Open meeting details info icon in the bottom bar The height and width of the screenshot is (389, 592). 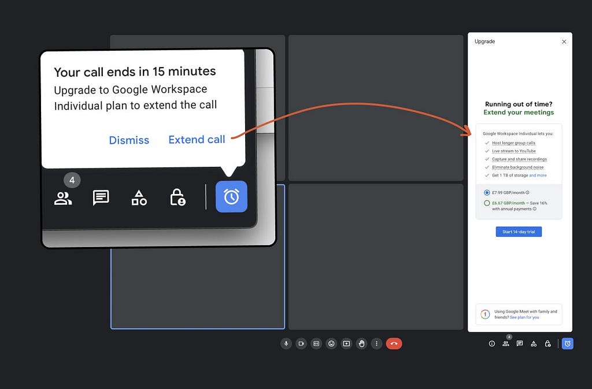[x=491, y=343]
